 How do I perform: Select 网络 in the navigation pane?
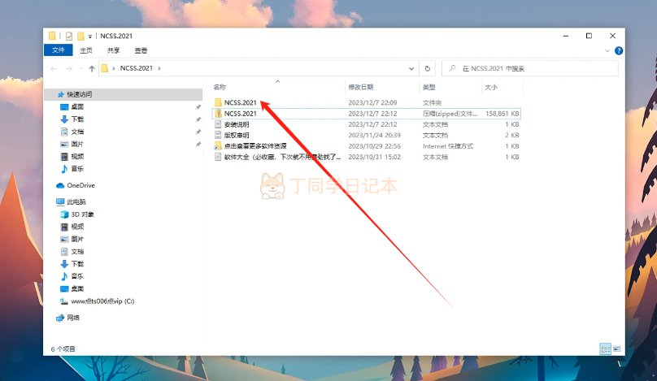pos(73,318)
